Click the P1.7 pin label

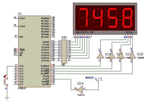pos(21,84)
